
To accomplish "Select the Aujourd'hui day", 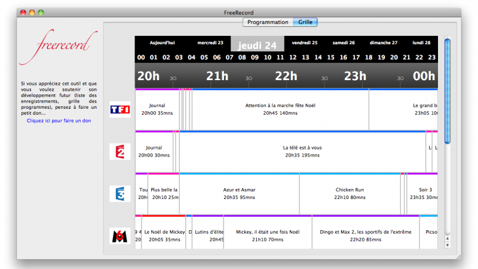I will click(162, 42).
